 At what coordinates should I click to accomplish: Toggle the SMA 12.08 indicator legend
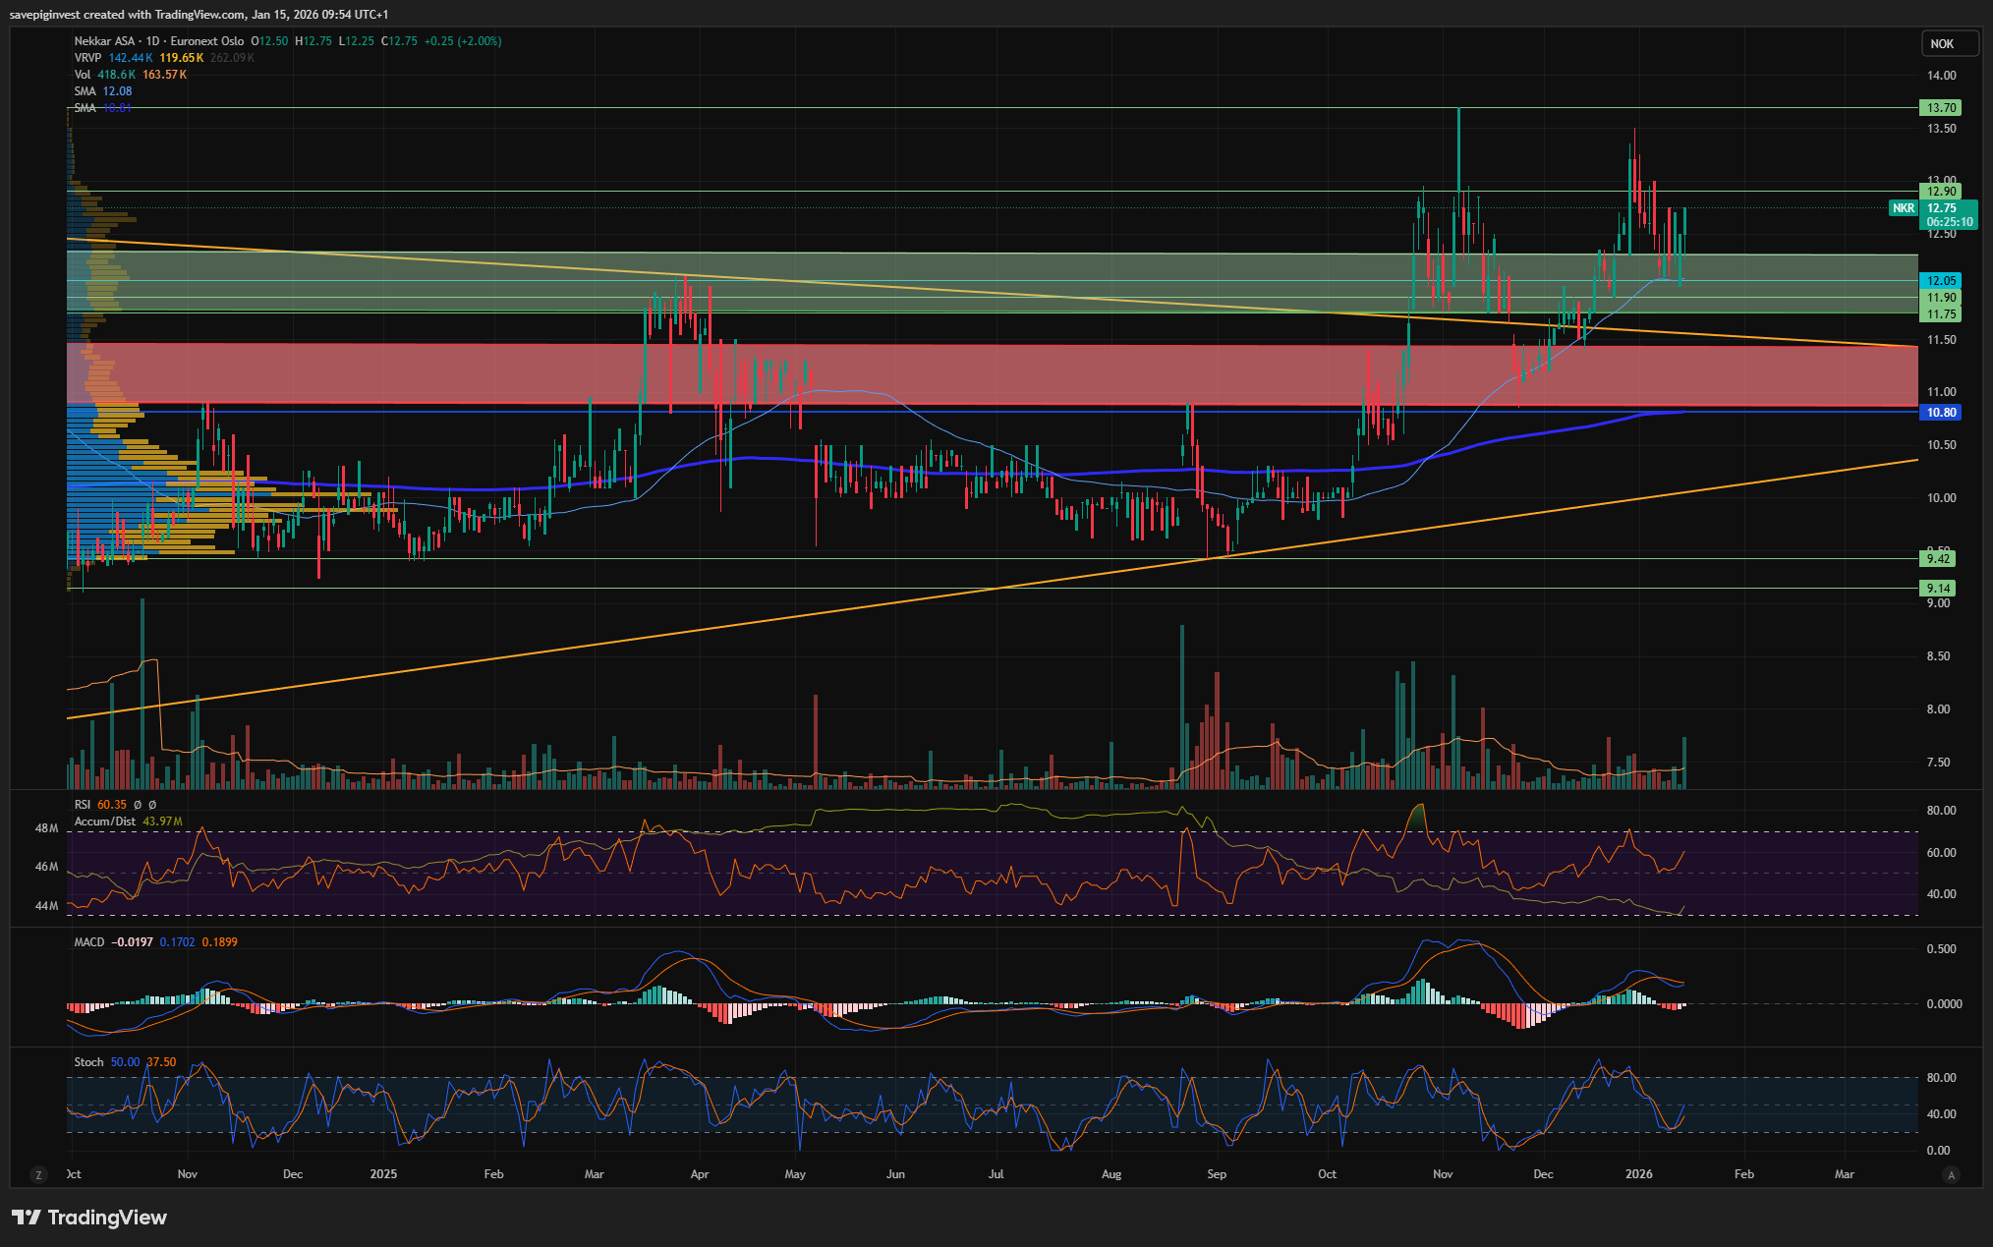[x=85, y=91]
